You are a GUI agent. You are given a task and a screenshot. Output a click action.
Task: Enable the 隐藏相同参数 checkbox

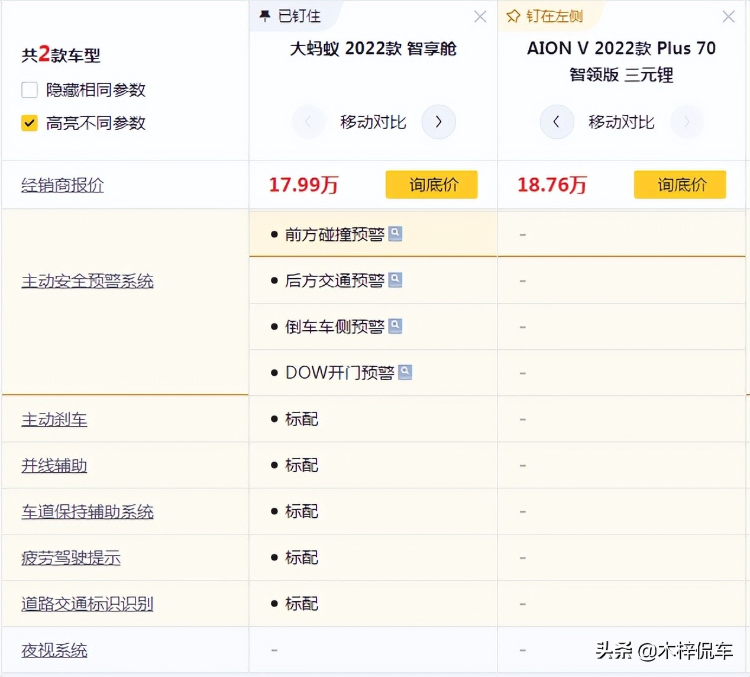tap(30, 90)
